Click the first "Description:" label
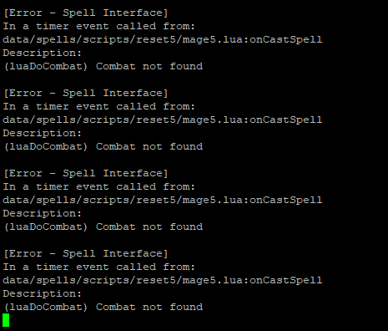 point(43,53)
